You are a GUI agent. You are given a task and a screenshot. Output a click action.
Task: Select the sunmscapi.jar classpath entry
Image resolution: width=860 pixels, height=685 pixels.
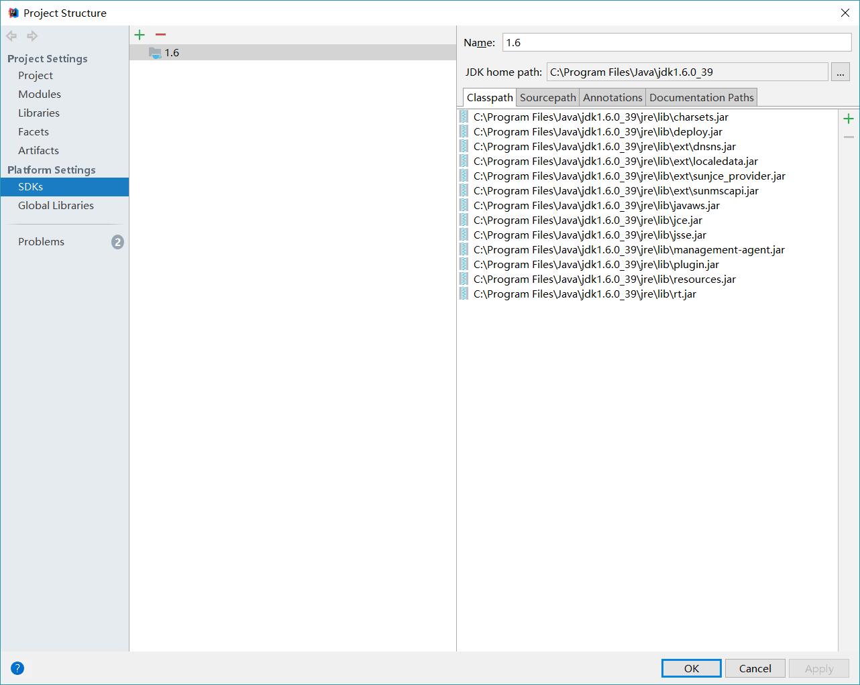pyautogui.click(x=647, y=190)
